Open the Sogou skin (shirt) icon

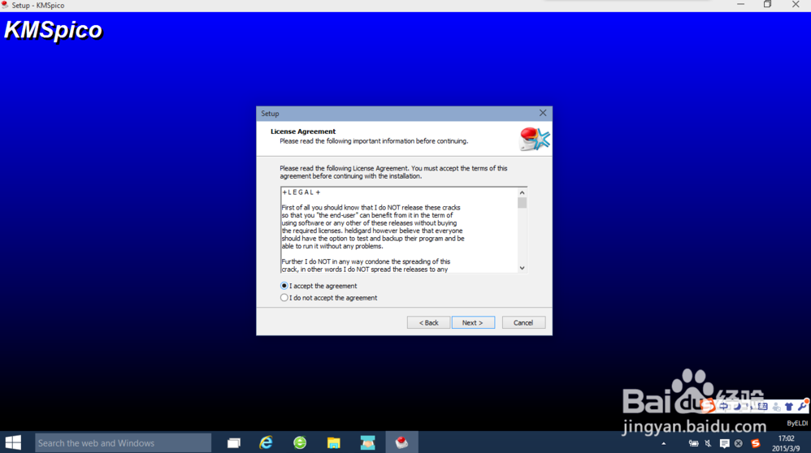click(x=789, y=407)
